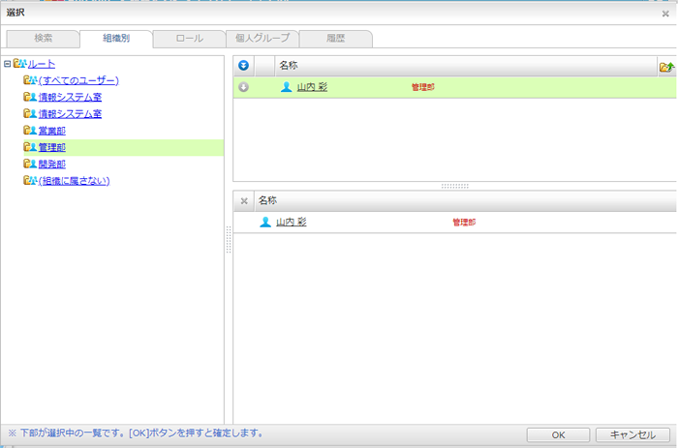Click the X remove-all icon in lower list header
The image size is (678, 448).
pos(244,200)
